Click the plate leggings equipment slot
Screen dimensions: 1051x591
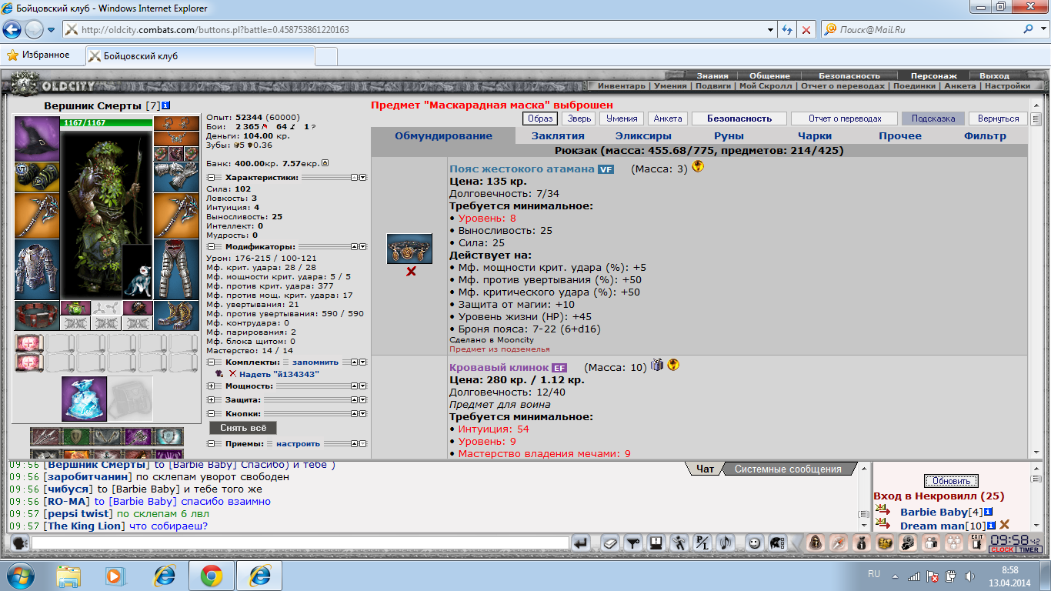[x=176, y=269]
